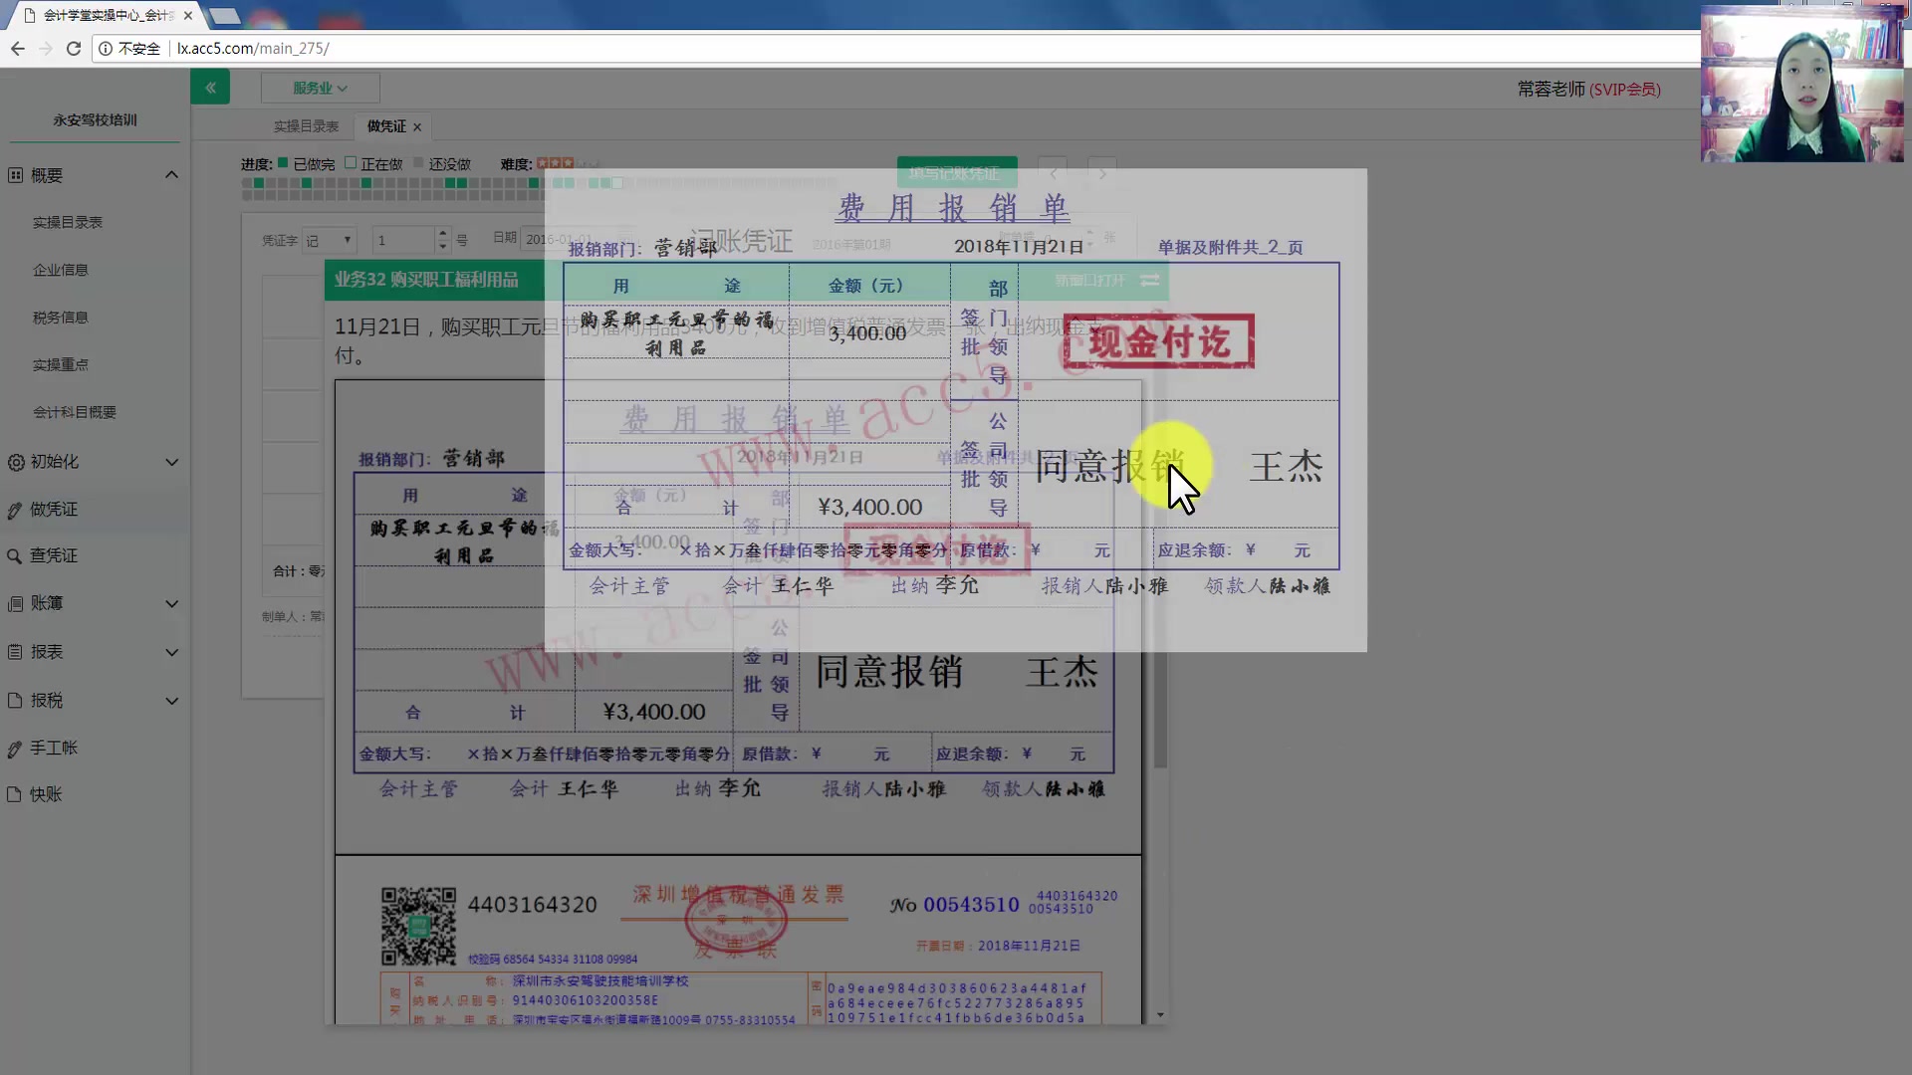Close the 做凭证 tab

point(417,127)
